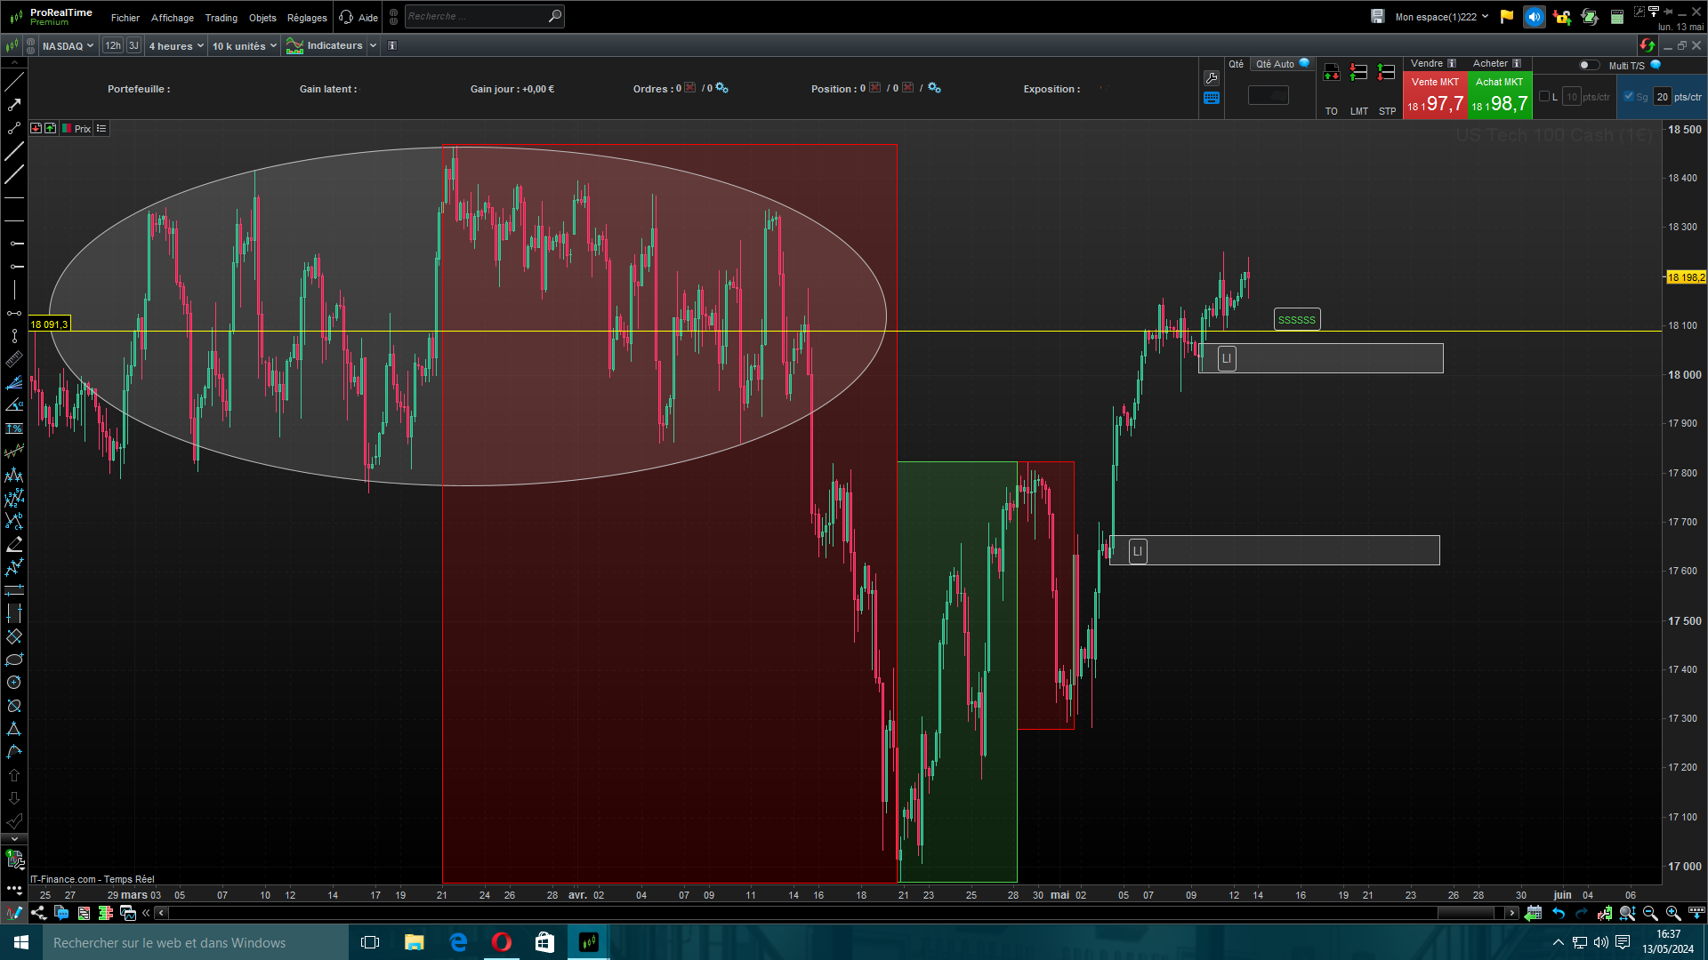Screen dimensions: 1708x960
Task: Click the Prix color bars icon
Action: point(67,129)
